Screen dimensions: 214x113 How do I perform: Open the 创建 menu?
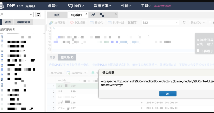[x=53, y=6]
